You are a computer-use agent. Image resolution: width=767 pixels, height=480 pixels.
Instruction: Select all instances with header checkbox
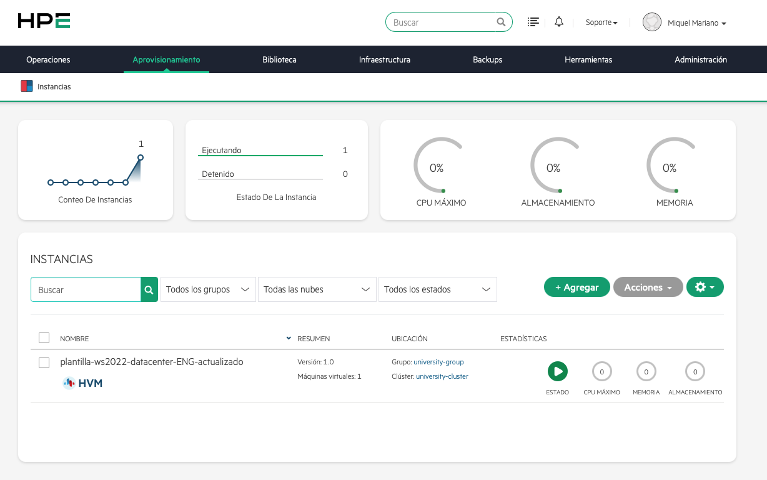point(44,338)
